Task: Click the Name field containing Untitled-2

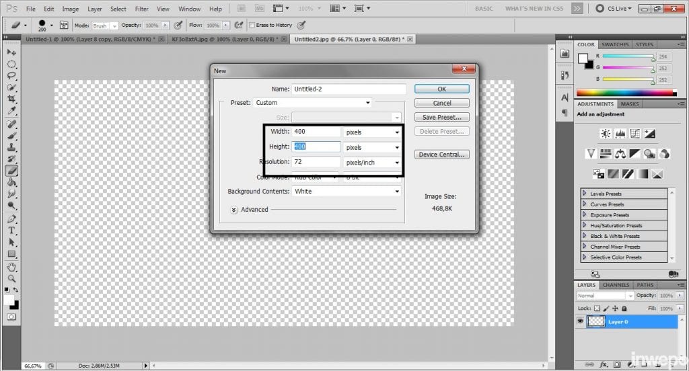Action: pyautogui.click(x=349, y=89)
